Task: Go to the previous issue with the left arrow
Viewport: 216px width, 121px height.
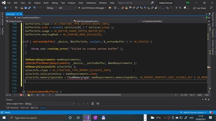Action: [x=38, y=95]
